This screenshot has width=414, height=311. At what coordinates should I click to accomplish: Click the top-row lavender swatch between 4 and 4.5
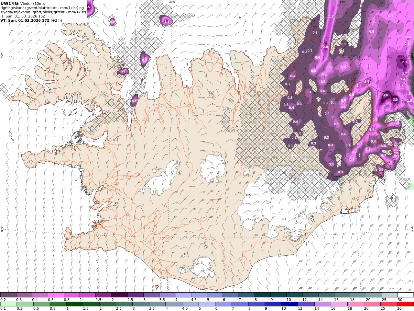coord(183,295)
